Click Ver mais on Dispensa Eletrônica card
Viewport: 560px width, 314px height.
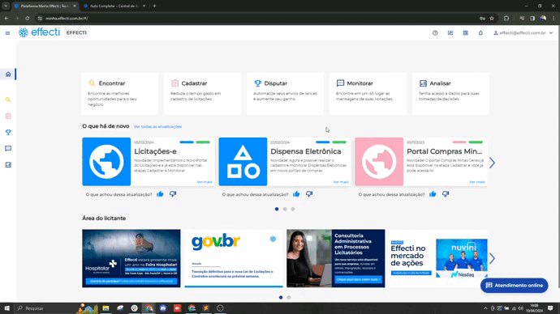(341, 182)
